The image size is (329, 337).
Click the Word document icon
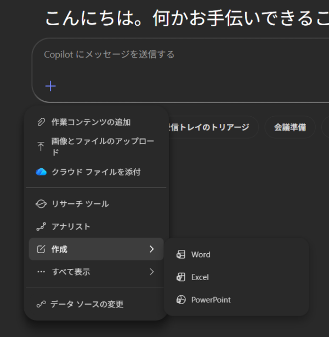[x=181, y=254]
